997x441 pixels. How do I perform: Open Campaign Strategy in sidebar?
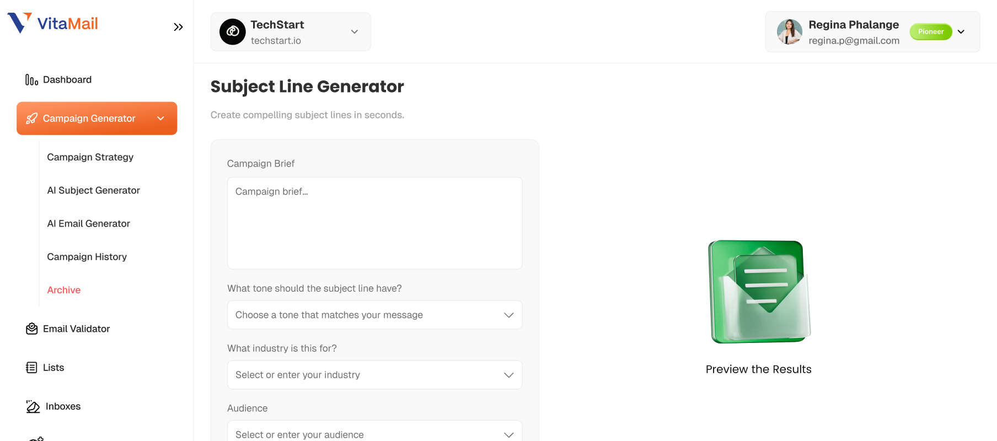[90, 157]
